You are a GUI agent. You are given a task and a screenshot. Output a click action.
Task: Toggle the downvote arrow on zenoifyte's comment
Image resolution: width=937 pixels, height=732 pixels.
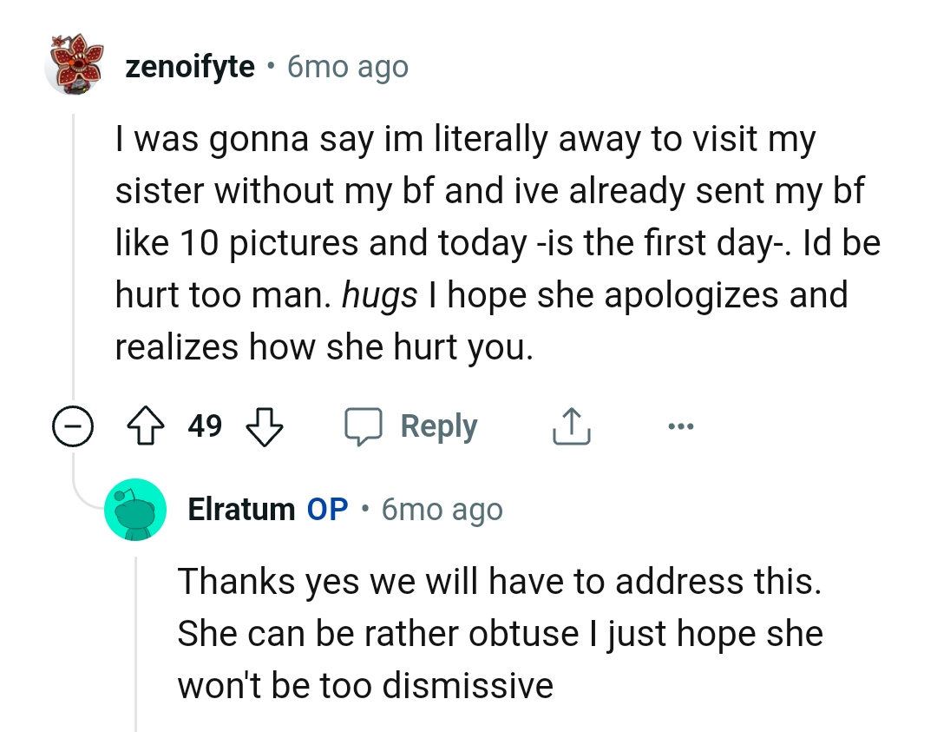(265, 426)
